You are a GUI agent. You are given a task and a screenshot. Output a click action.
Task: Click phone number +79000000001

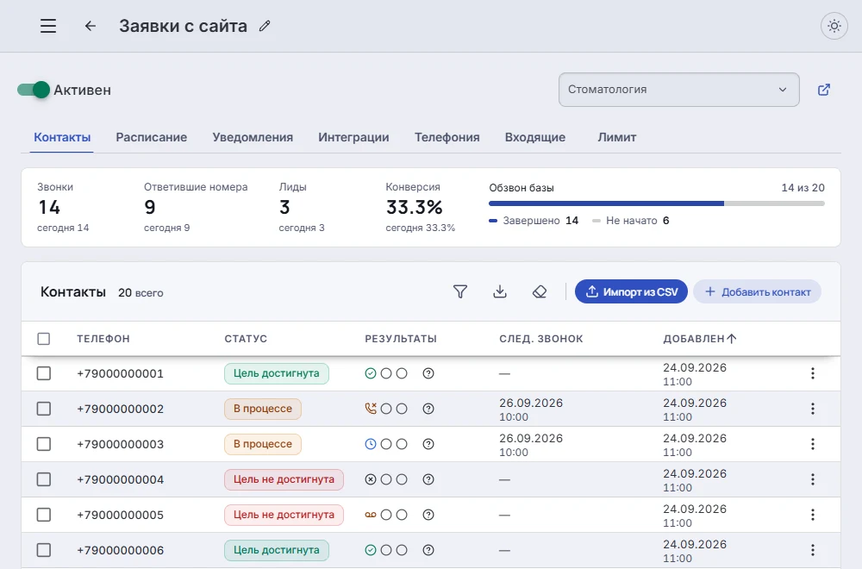click(121, 373)
